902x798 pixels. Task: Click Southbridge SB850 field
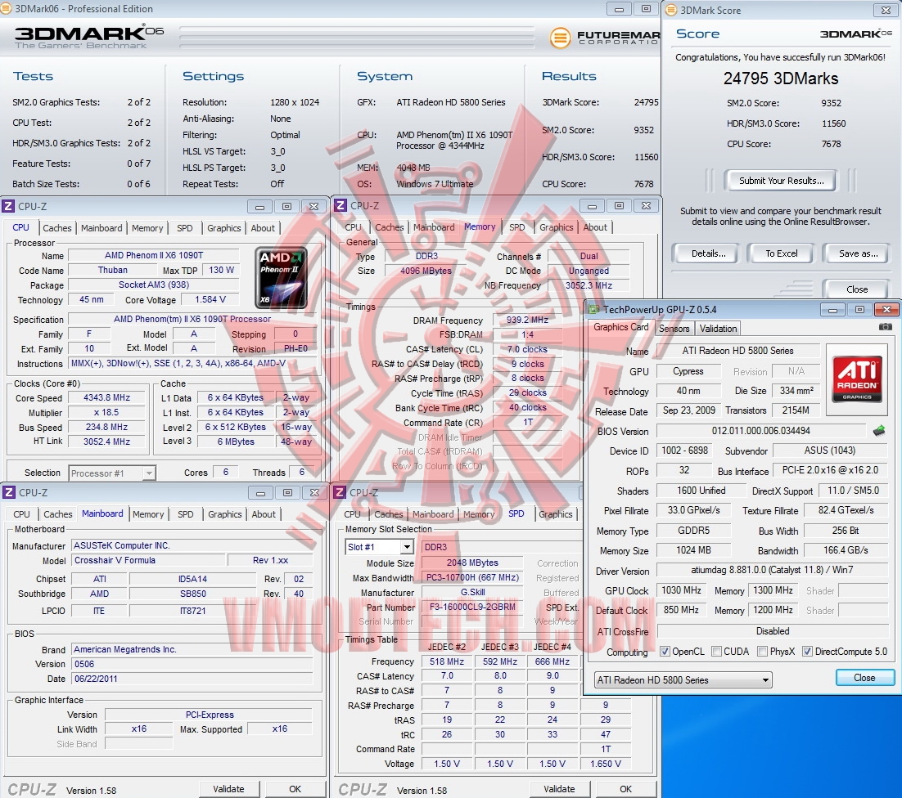click(x=192, y=594)
